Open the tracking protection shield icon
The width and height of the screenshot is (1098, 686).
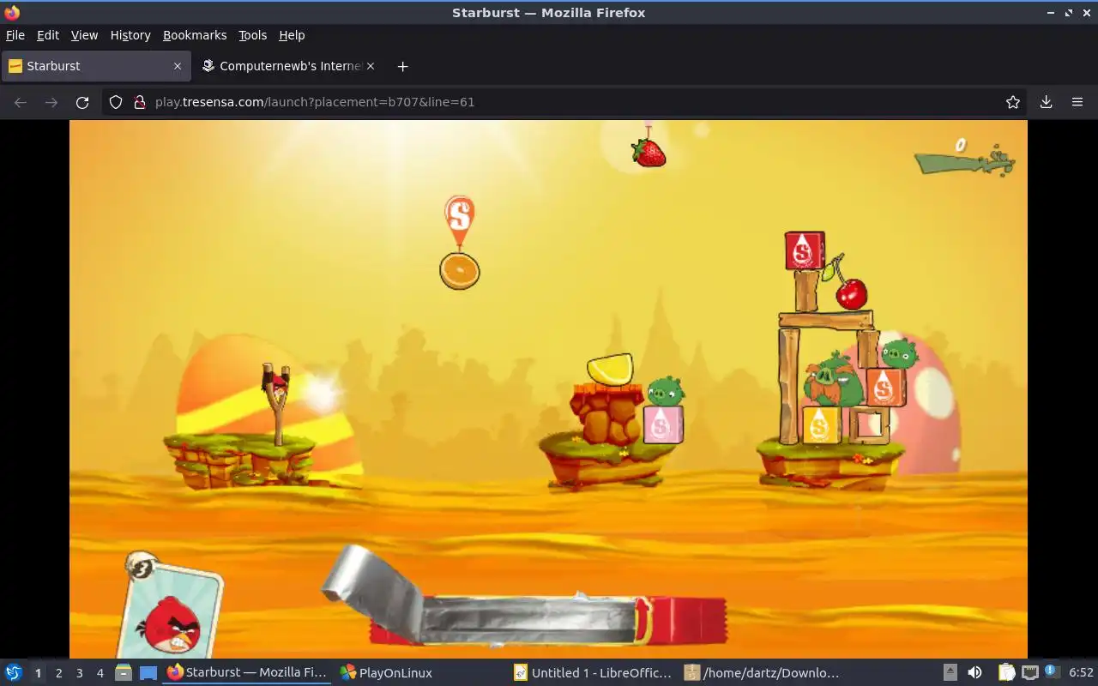[x=117, y=102]
